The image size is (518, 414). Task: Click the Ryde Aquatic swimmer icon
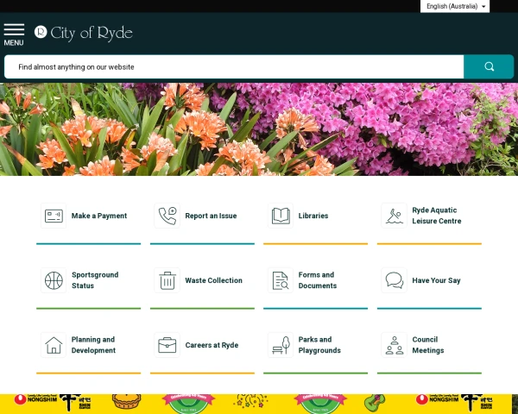click(394, 216)
